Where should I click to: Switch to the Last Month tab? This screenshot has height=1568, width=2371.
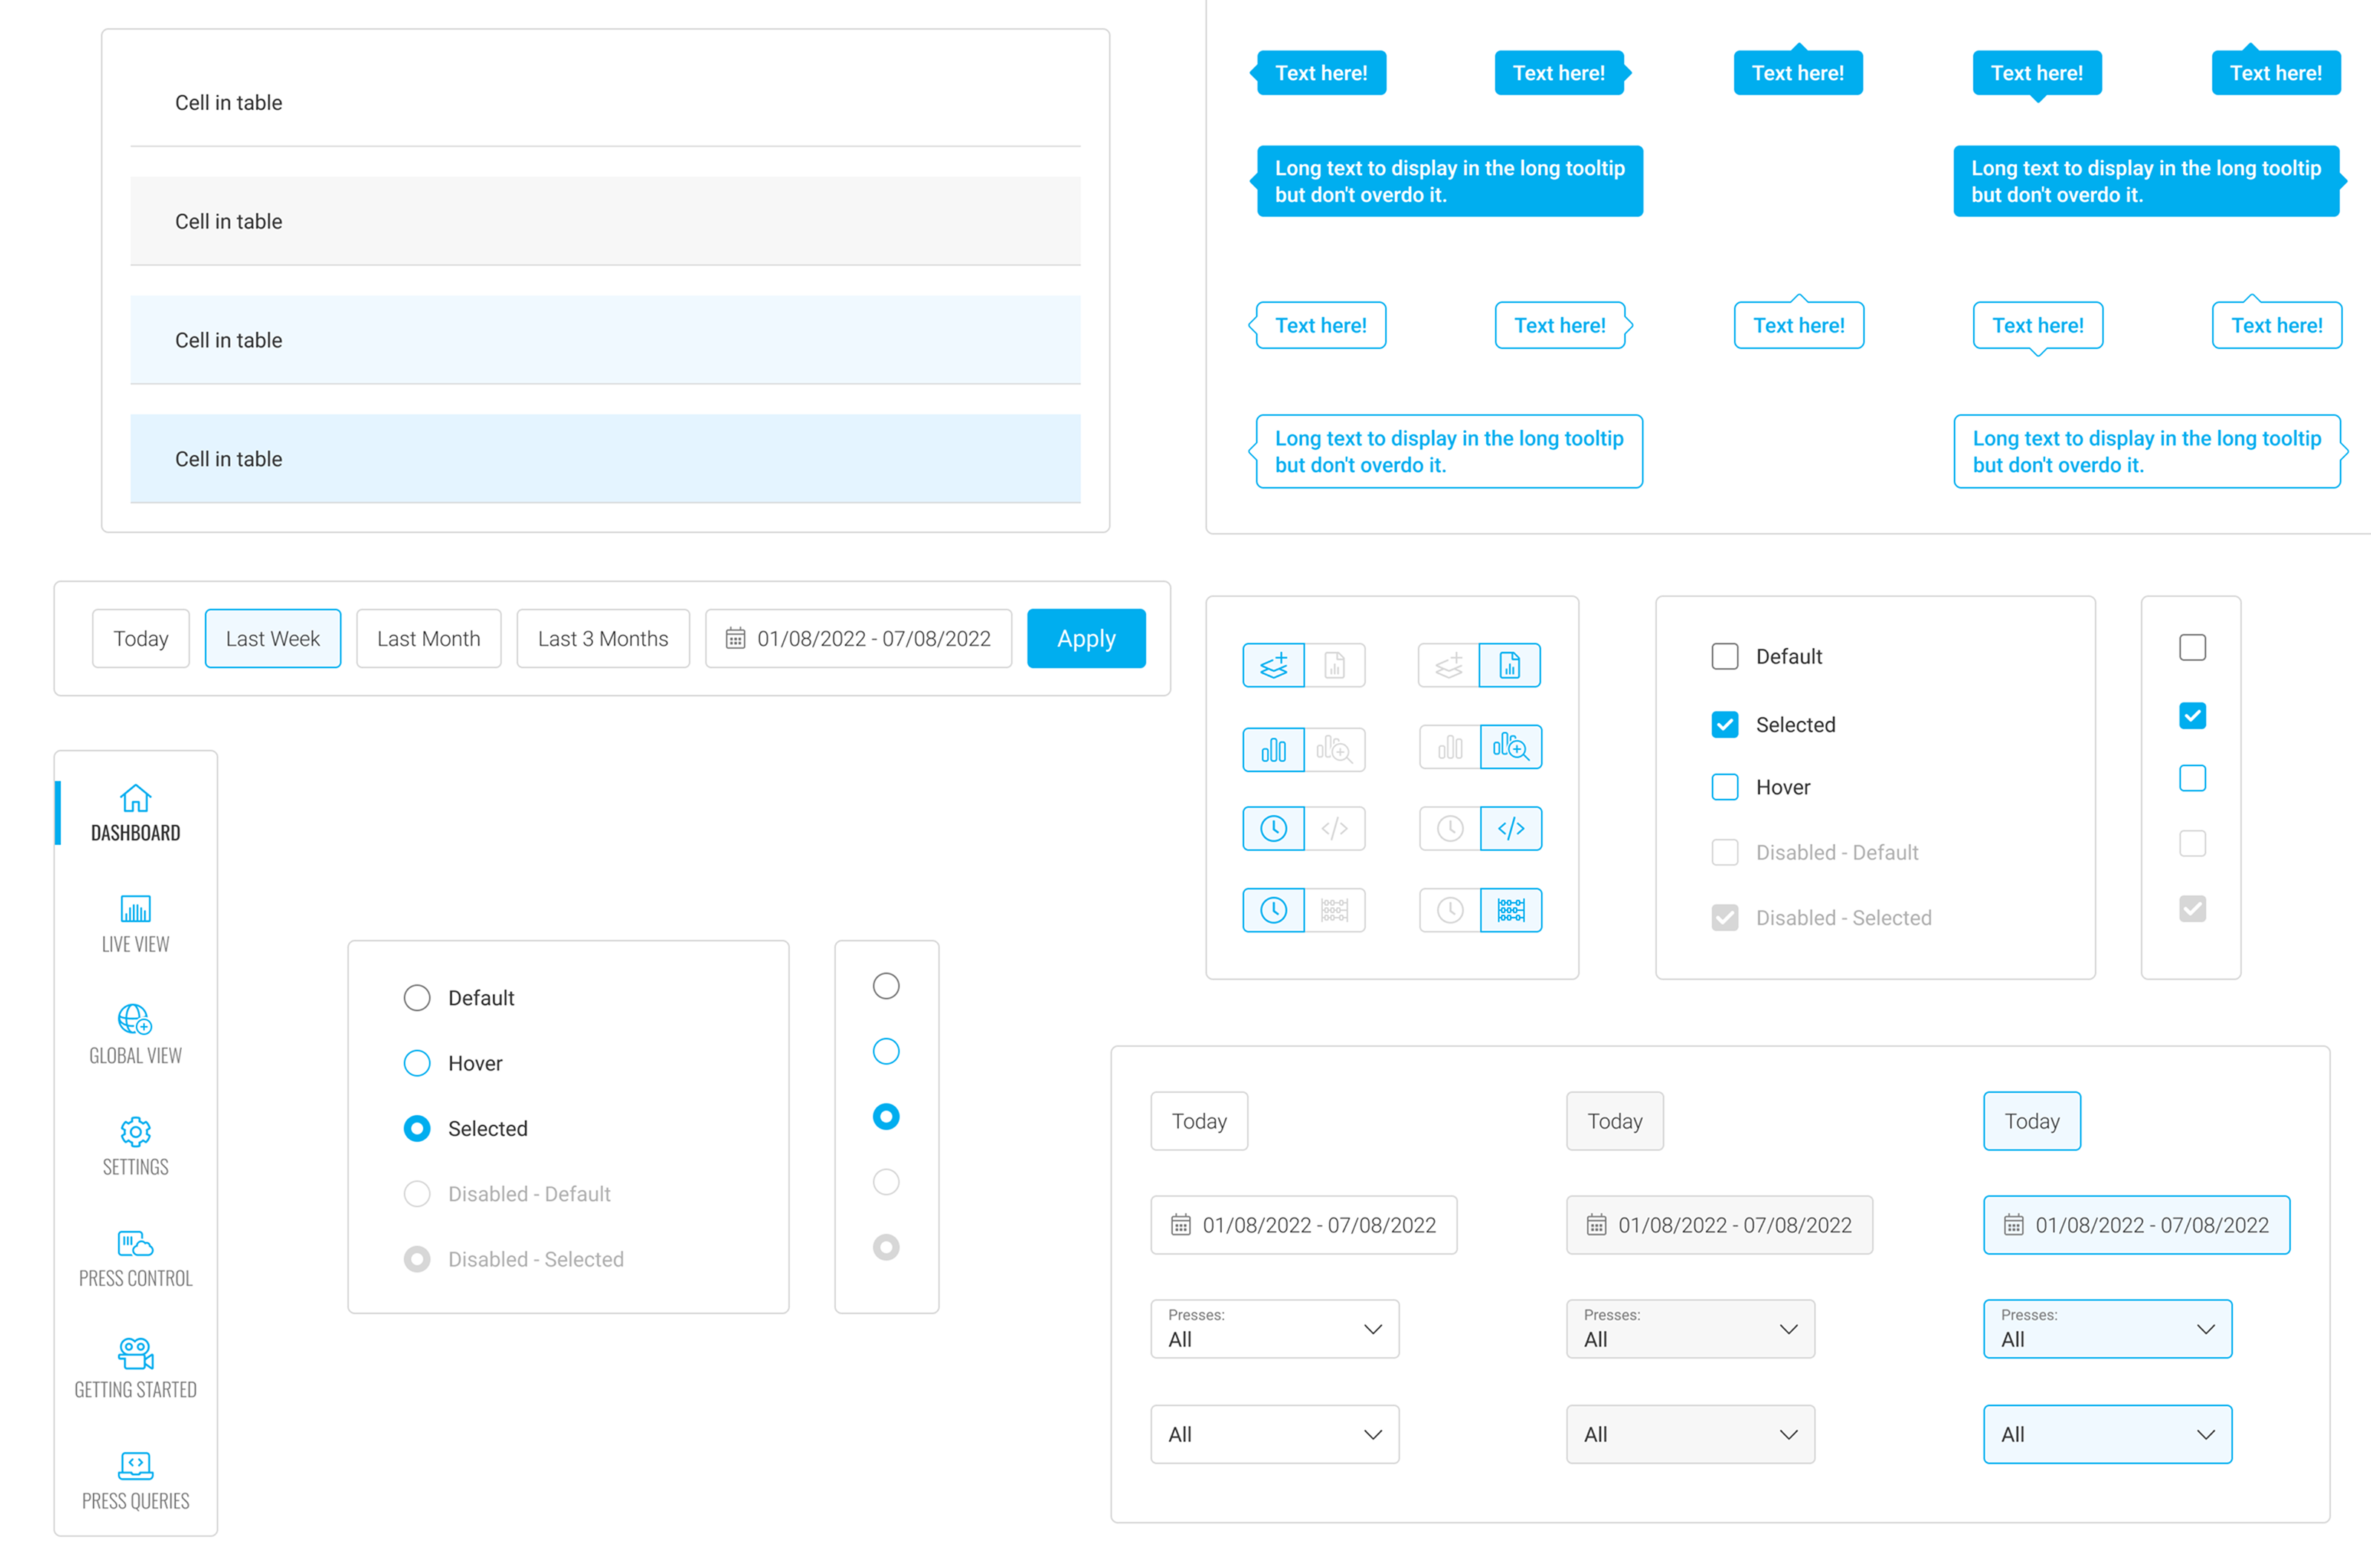(428, 638)
